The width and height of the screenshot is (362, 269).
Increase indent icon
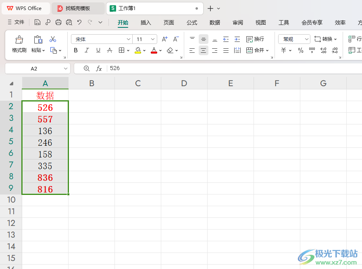237,39
